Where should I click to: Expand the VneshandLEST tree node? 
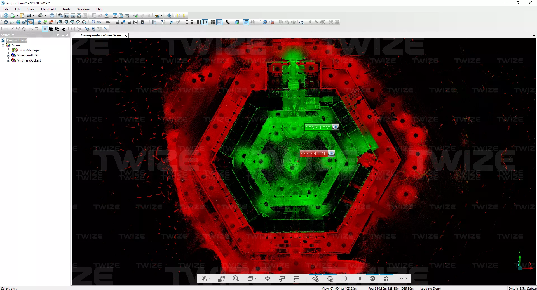pos(8,56)
